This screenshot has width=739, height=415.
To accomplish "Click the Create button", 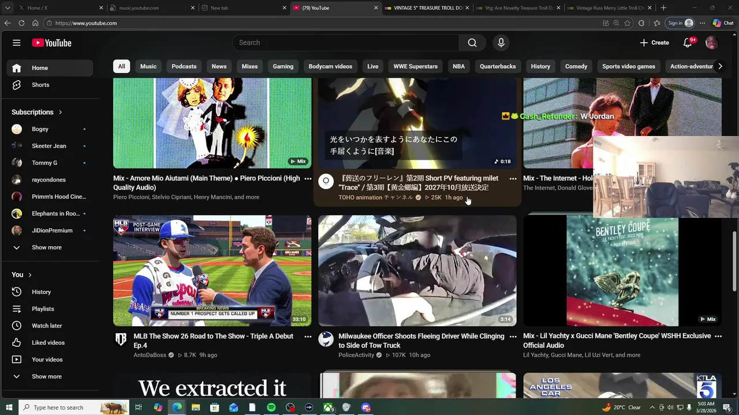I will [654, 43].
